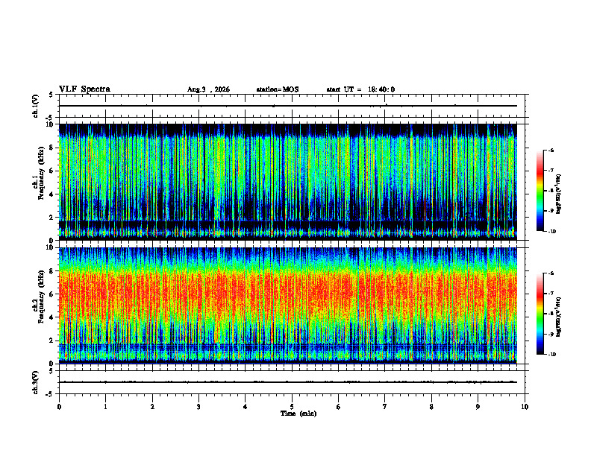Click the time axis tick label "10"

point(525,407)
